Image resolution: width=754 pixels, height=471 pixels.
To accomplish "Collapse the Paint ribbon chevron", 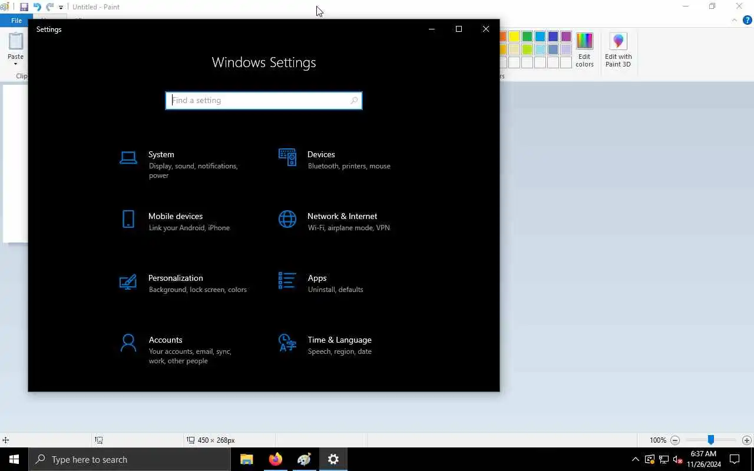I will point(734,20).
